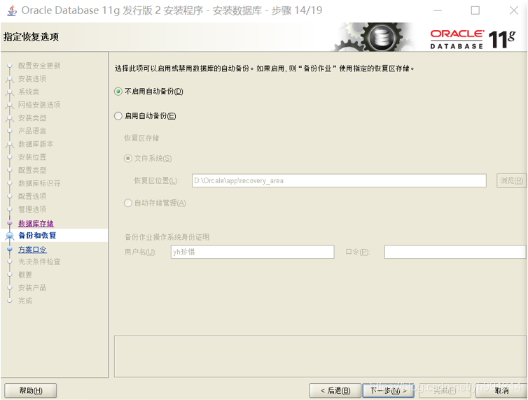Click 产品语言 step in sidebar
This screenshot has height=400, width=528.
pyautogui.click(x=32, y=131)
